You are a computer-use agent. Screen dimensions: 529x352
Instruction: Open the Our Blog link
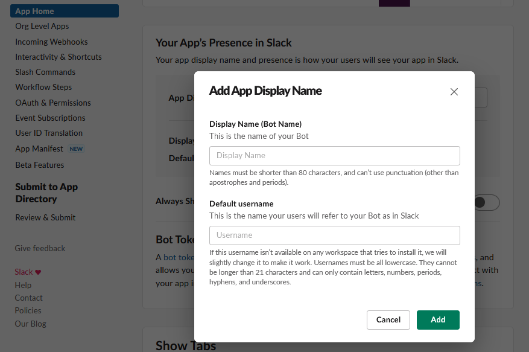(30, 324)
